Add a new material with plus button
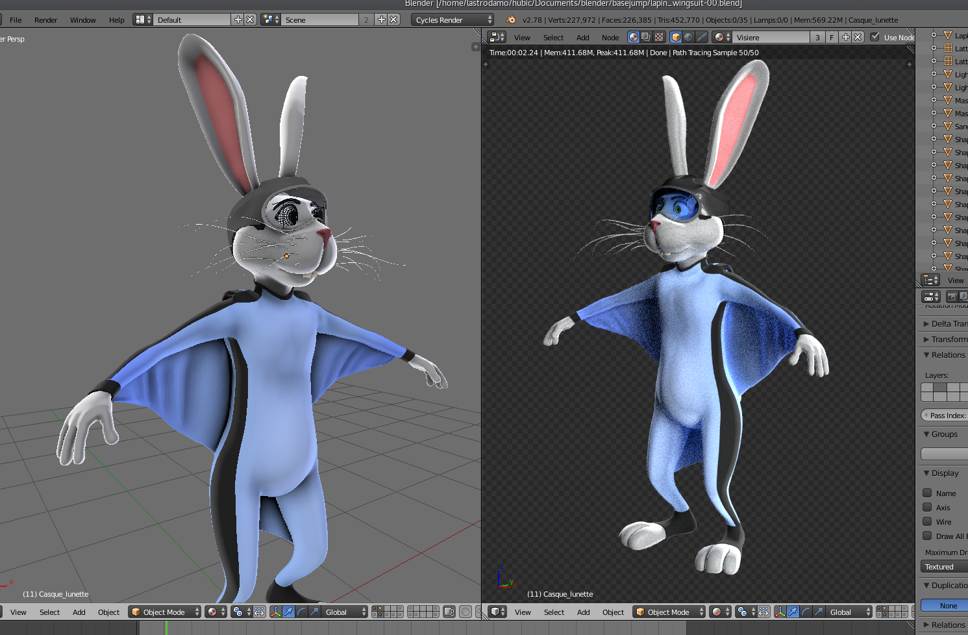The height and width of the screenshot is (635, 968). (845, 37)
